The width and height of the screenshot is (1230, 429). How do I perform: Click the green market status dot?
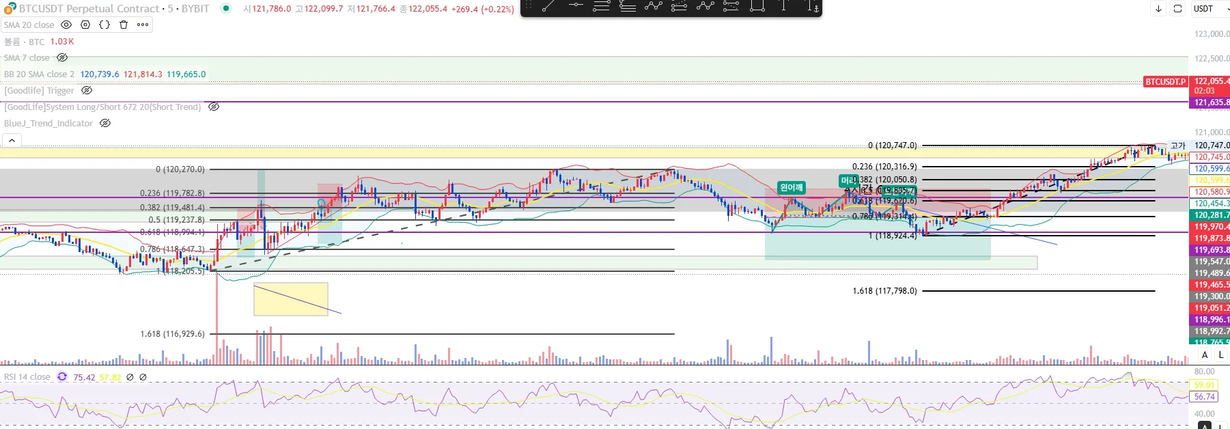click(x=225, y=8)
